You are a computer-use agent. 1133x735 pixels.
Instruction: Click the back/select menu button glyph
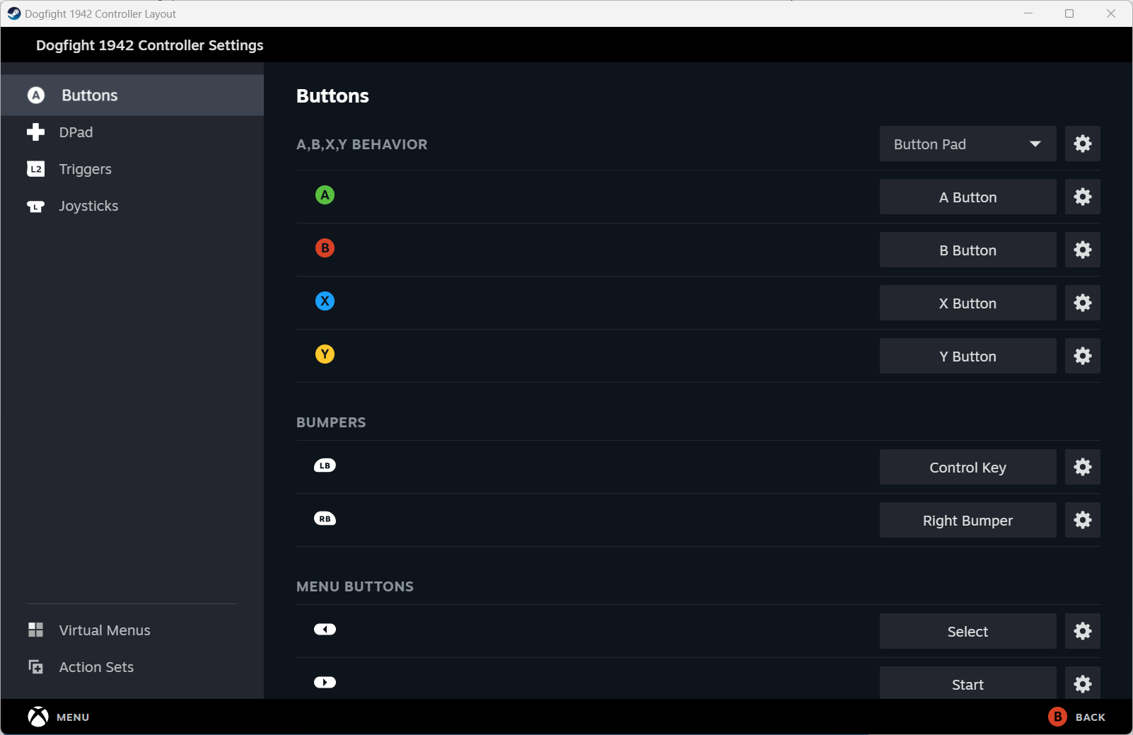325,630
